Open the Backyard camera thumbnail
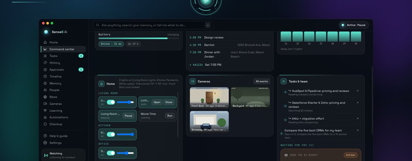This screenshot has width=412, height=161. point(250,98)
